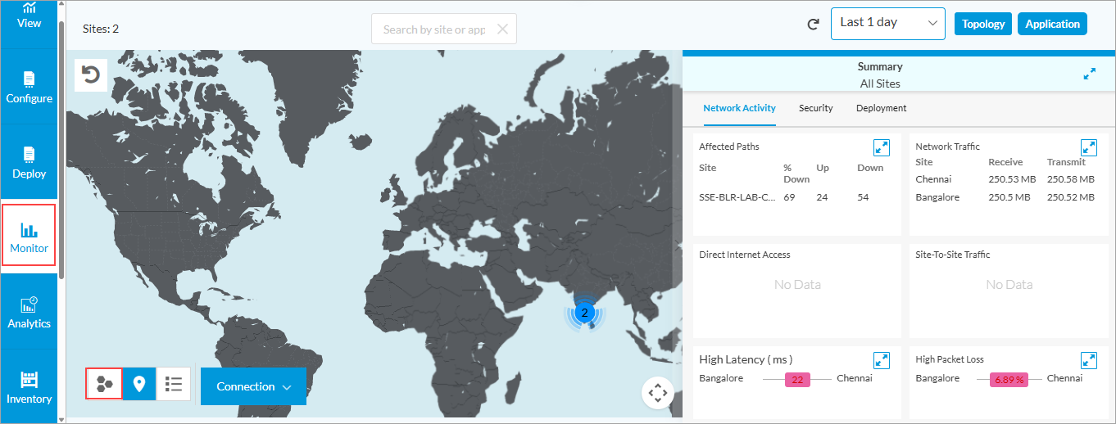Open the Deployment tab
Viewport: 1116px width, 424px height.
tap(881, 108)
